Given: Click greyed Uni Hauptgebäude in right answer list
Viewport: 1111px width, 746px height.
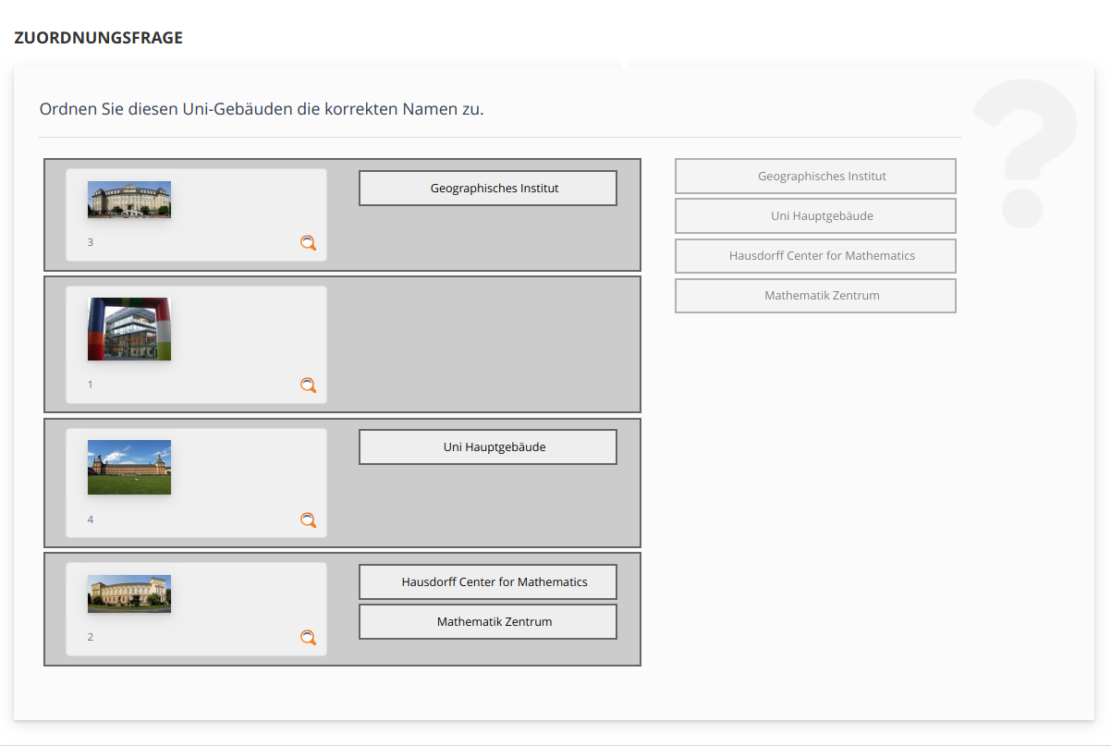Looking at the screenshot, I should coord(815,215).
